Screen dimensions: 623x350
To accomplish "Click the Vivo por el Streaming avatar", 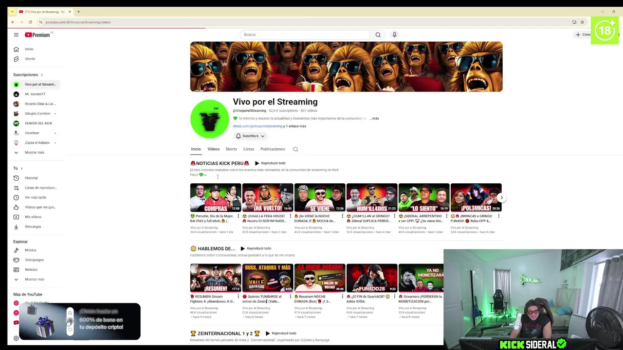I will 210,119.
